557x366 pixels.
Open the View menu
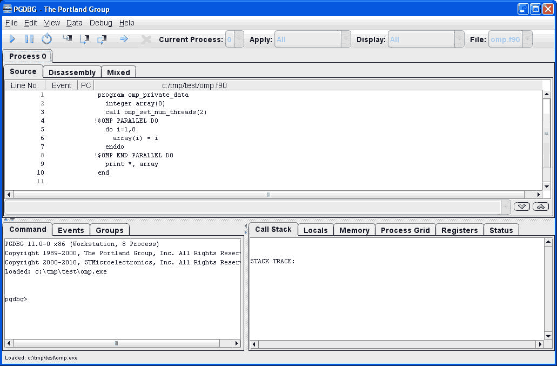(52, 23)
